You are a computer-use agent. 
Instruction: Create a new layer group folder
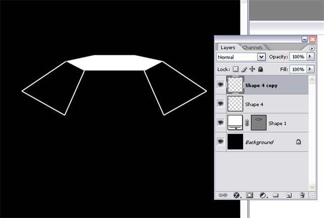[x=275, y=195]
